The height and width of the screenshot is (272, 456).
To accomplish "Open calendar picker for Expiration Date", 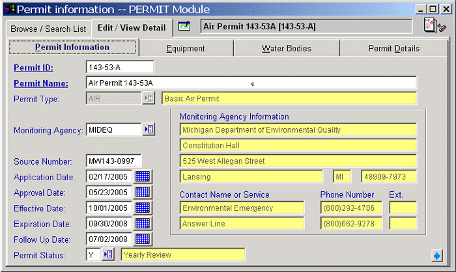I will (x=143, y=223).
